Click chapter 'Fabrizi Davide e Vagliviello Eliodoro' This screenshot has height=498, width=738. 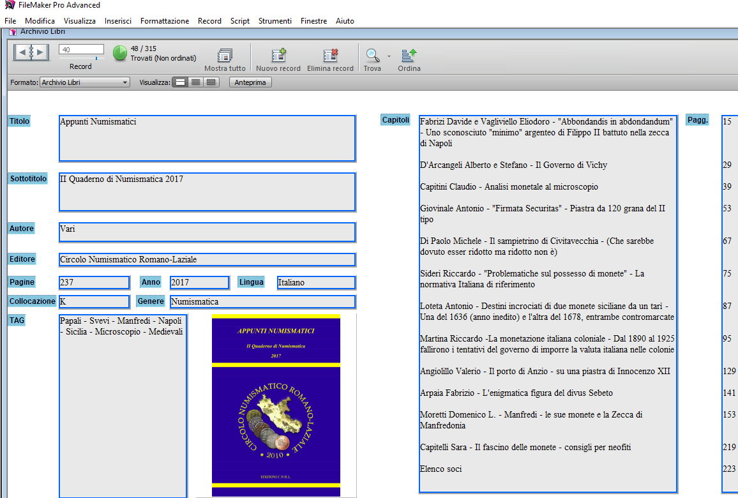[546, 132]
